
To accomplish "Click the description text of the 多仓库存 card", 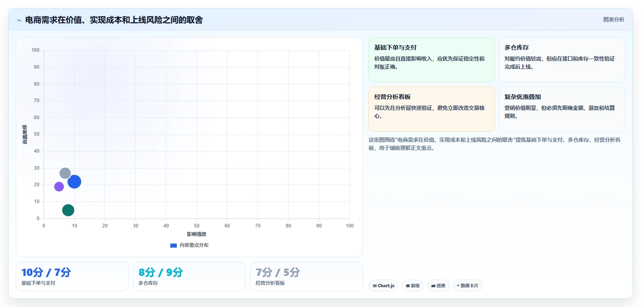I will [559, 63].
